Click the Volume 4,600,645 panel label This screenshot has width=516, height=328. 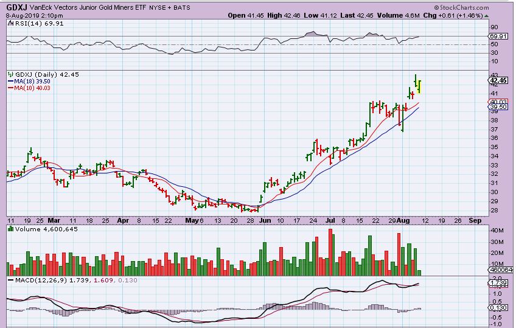[46, 229]
